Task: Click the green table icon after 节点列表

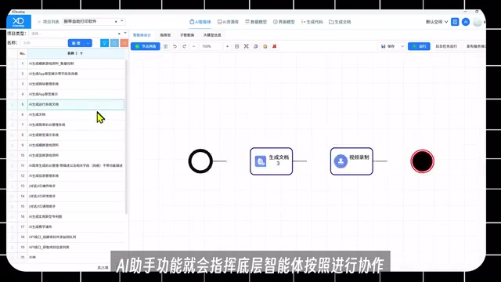Action: click(165, 46)
